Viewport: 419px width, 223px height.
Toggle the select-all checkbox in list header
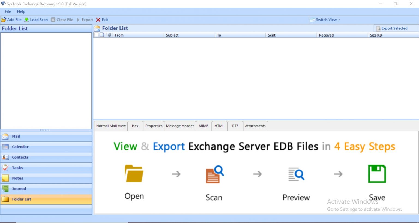[96, 35]
